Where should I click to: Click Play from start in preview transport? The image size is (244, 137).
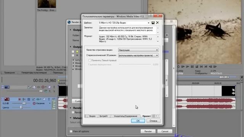coord(183,67)
